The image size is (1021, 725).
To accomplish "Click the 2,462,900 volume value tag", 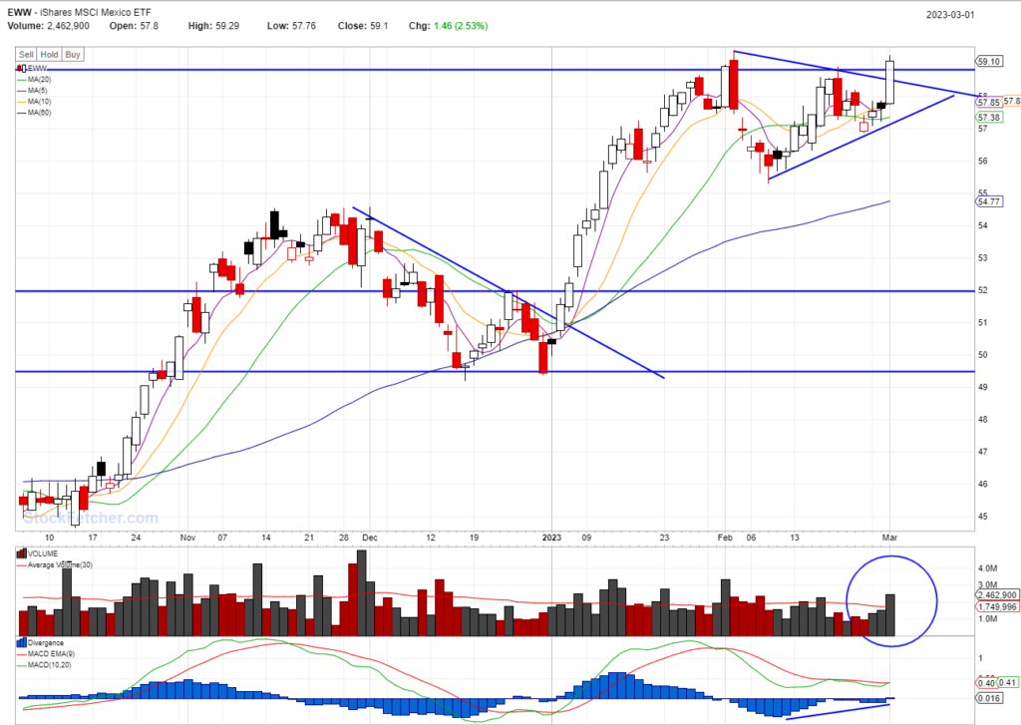I will (x=995, y=595).
